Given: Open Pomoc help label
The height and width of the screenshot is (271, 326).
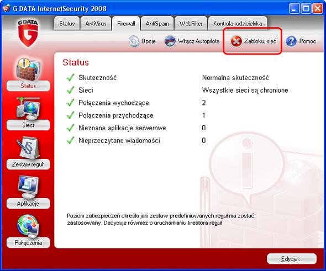Looking at the screenshot, I should (x=308, y=41).
